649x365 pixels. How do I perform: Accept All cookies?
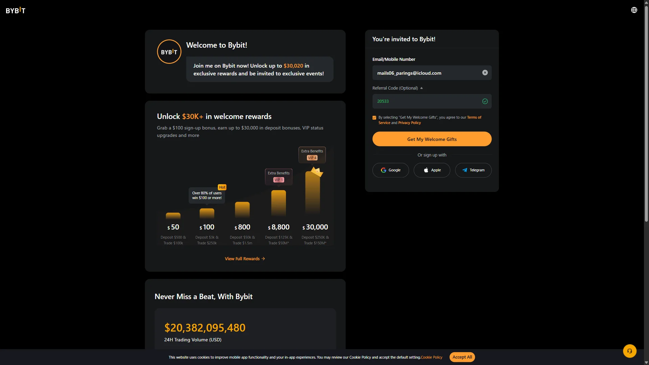[x=462, y=357]
